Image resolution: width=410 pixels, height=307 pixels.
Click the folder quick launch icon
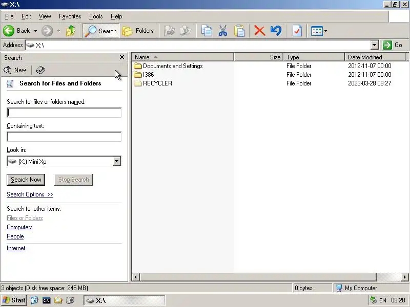click(58, 300)
